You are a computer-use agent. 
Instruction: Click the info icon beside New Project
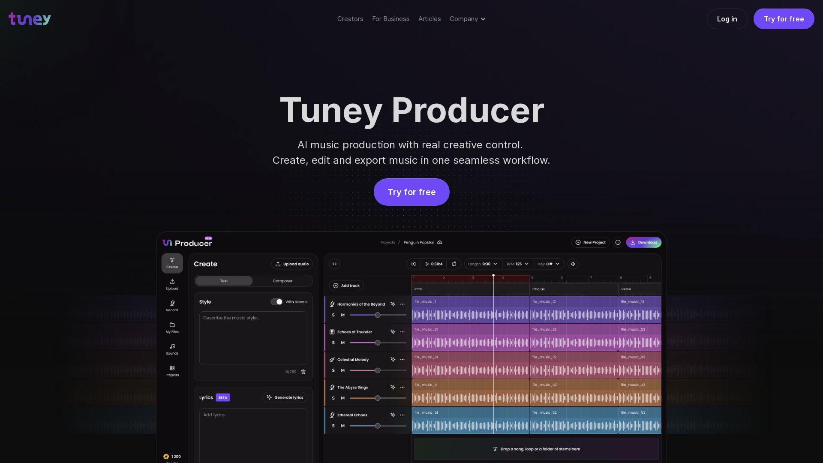click(x=618, y=243)
